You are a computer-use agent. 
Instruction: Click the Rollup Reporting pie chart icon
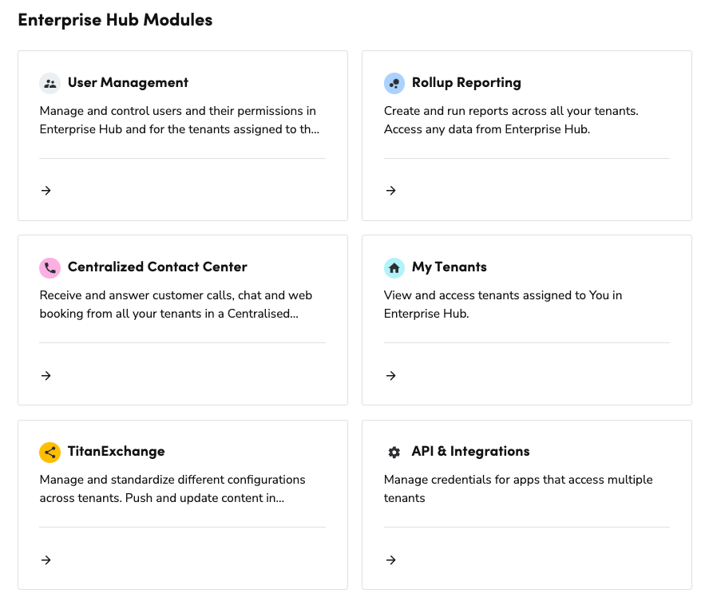point(394,83)
